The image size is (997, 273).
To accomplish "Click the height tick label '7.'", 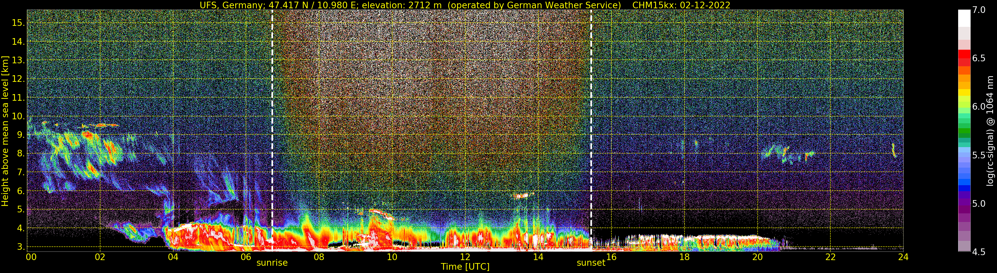I will click(21, 172).
